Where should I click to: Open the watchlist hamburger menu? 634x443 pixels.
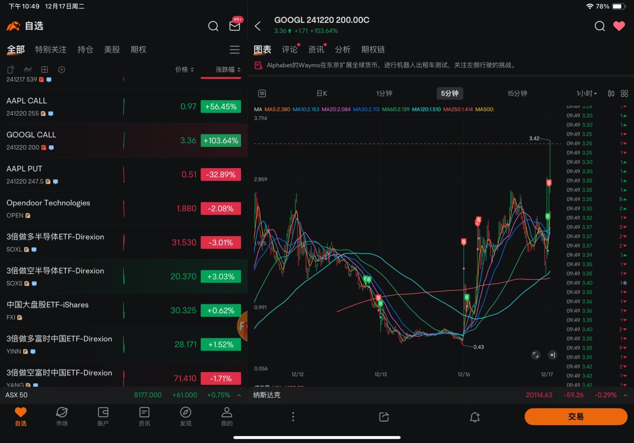coord(235,50)
